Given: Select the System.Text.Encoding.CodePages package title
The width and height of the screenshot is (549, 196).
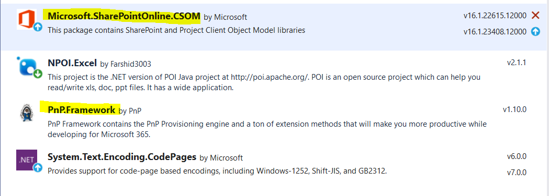Looking at the screenshot, I should click(x=122, y=157).
